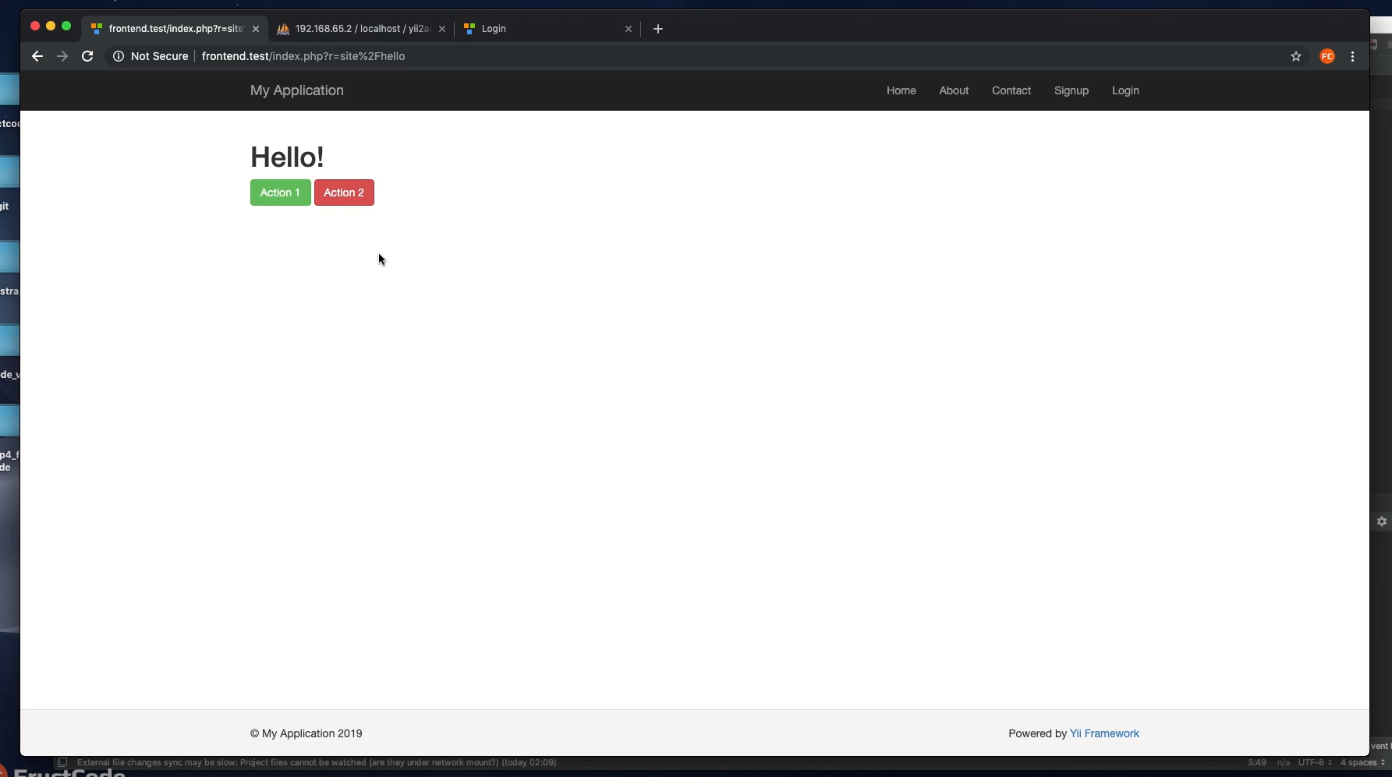The width and height of the screenshot is (1392, 777).
Task: Switch to the Login browser tab
Action: [x=546, y=29]
